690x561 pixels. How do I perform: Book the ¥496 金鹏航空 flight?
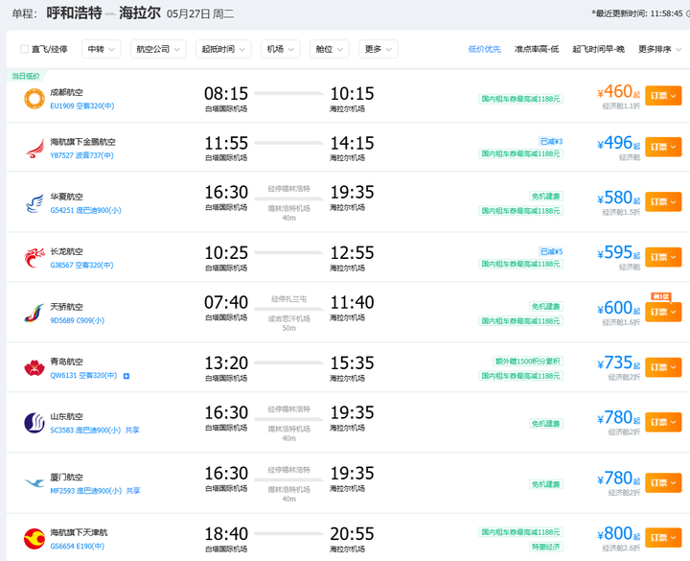click(663, 147)
